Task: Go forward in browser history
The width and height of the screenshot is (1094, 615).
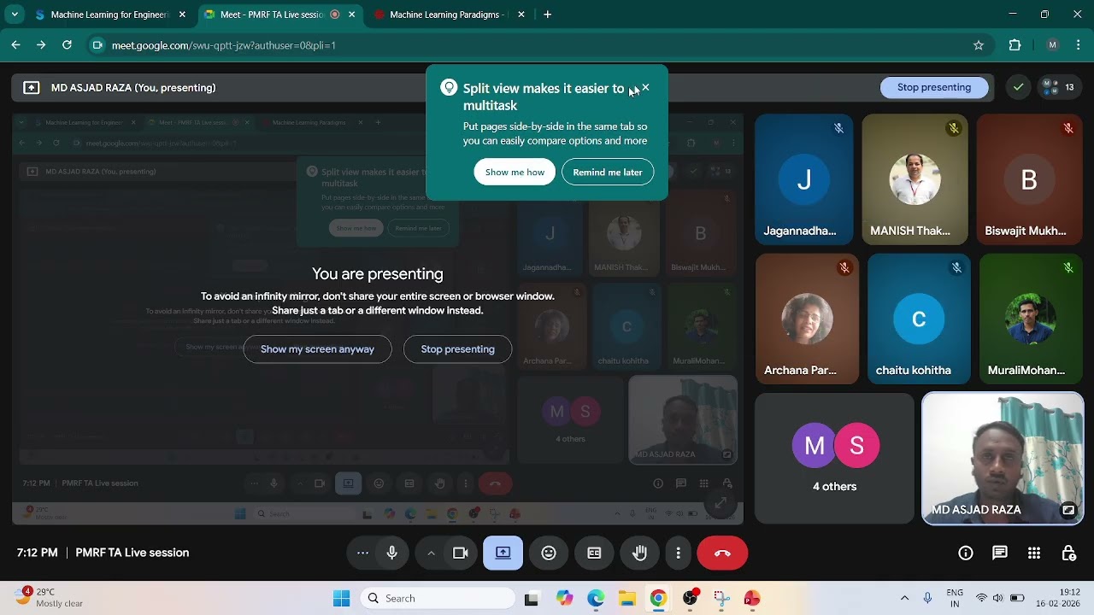Action: click(41, 45)
